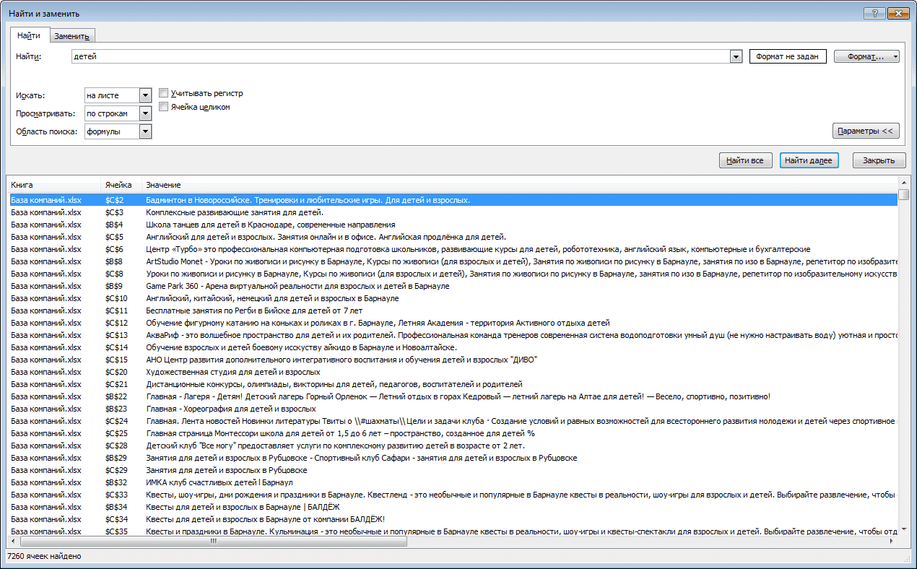Select the result row for cell $C$10
The image size is (917, 569).
coord(453,298)
